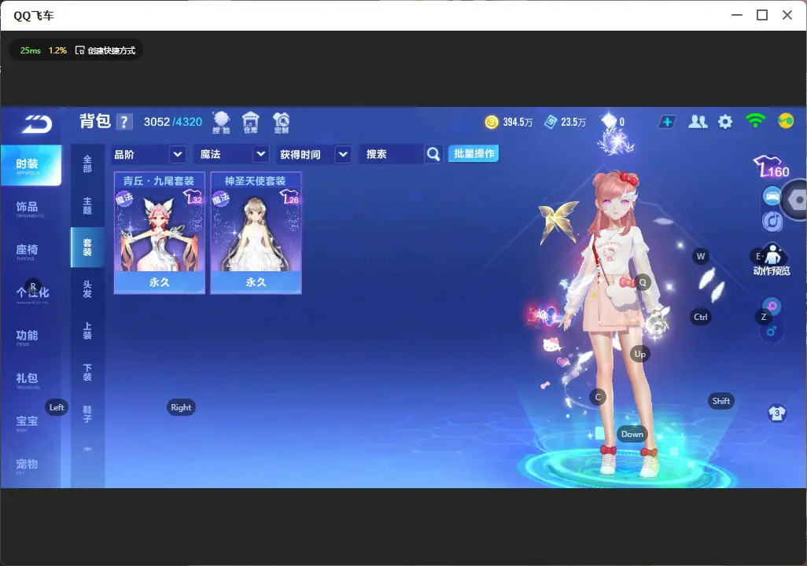Maximize the QQ飞车 window

(x=762, y=16)
